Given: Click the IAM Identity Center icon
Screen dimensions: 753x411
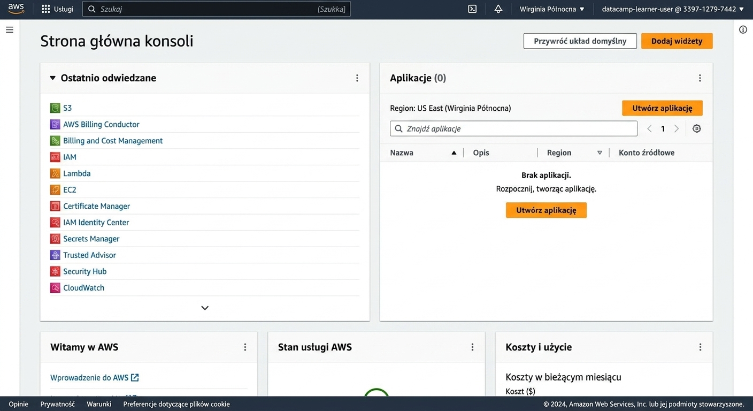Looking at the screenshot, I should (x=55, y=222).
